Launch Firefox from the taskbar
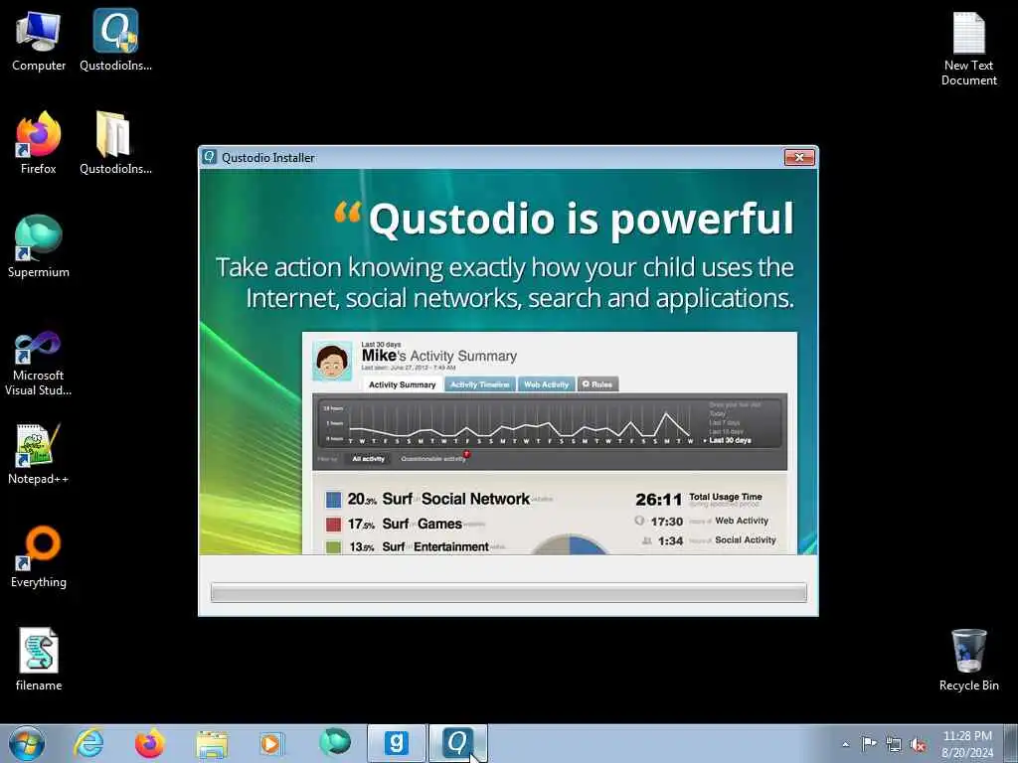Viewport: 1018px width, 763px height. (150, 743)
